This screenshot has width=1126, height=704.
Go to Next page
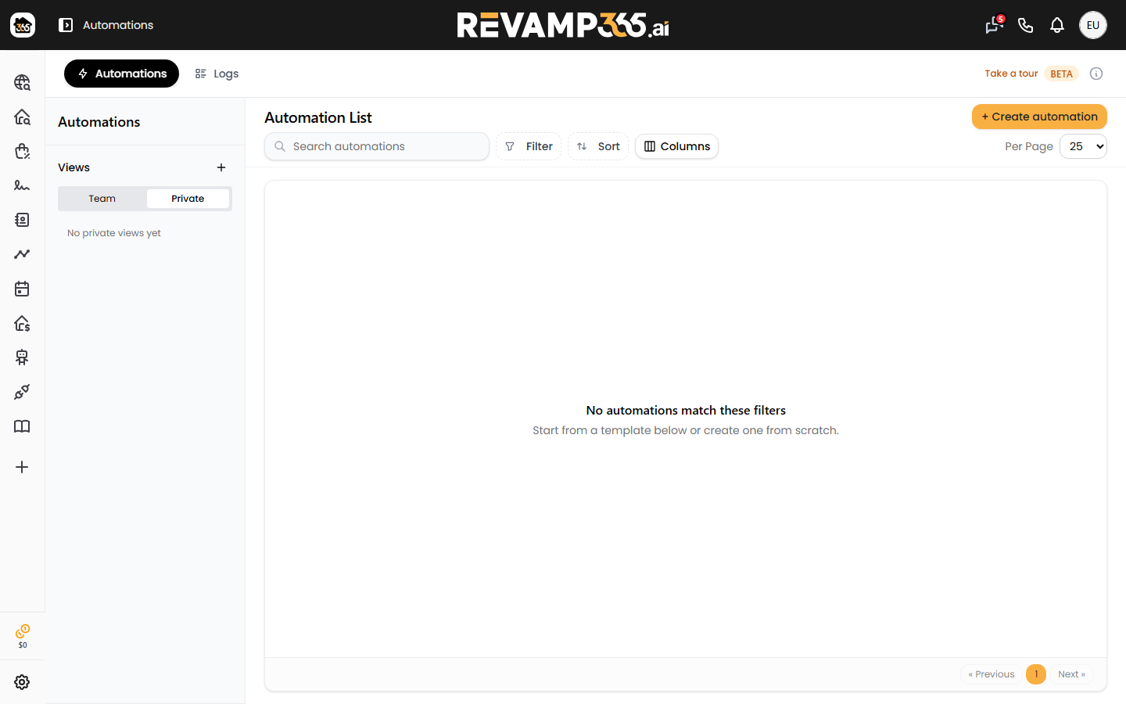pos(1071,674)
